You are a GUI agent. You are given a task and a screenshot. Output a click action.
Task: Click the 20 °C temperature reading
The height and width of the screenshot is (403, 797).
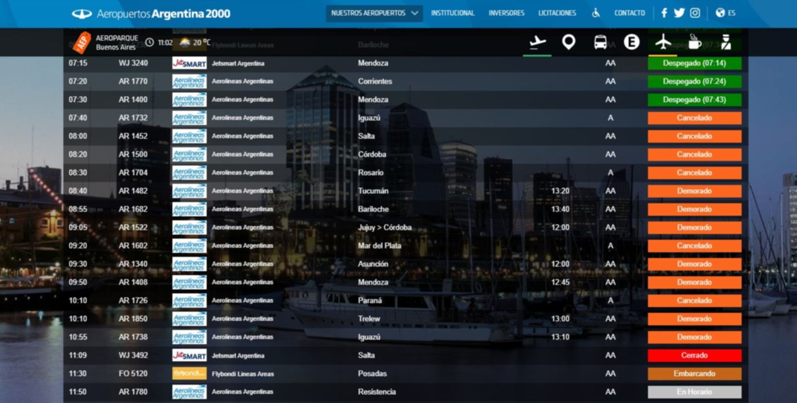pos(202,42)
